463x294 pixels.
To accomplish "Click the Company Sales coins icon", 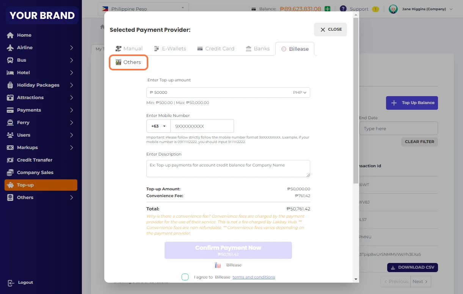I will pos(10,173).
